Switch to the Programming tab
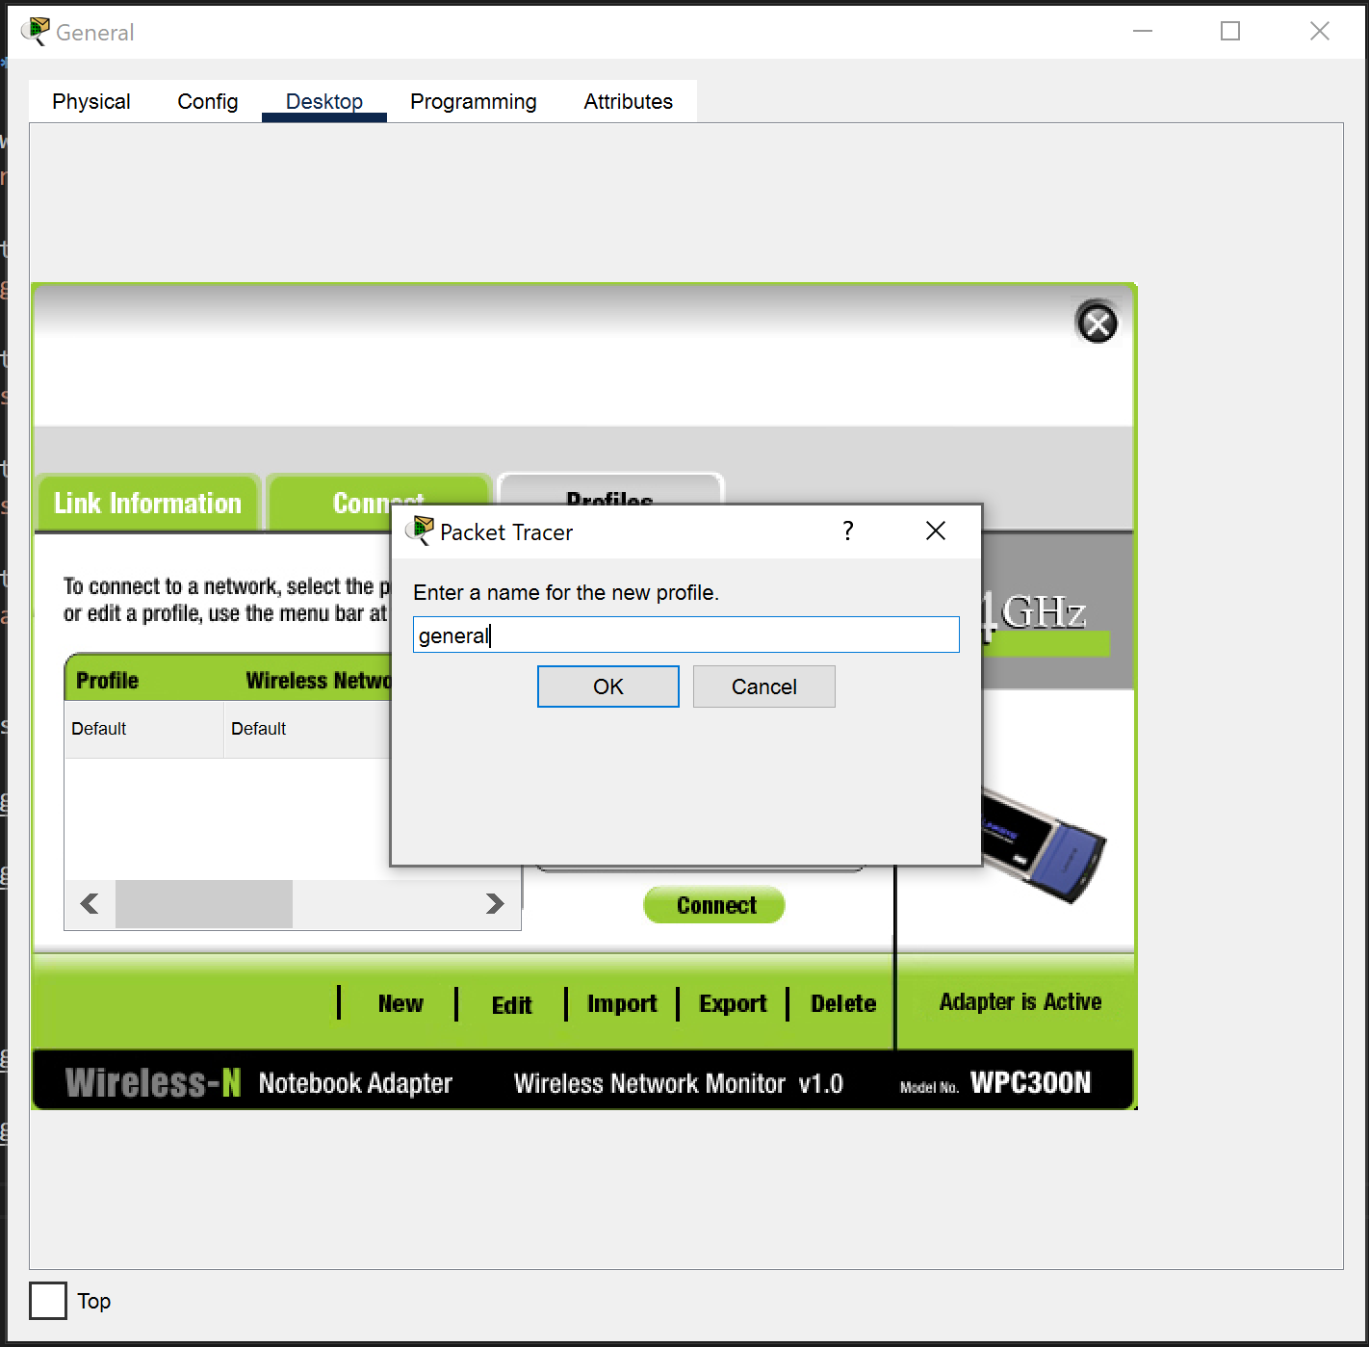This screenshot has height=1347, width=1369. 473,102
